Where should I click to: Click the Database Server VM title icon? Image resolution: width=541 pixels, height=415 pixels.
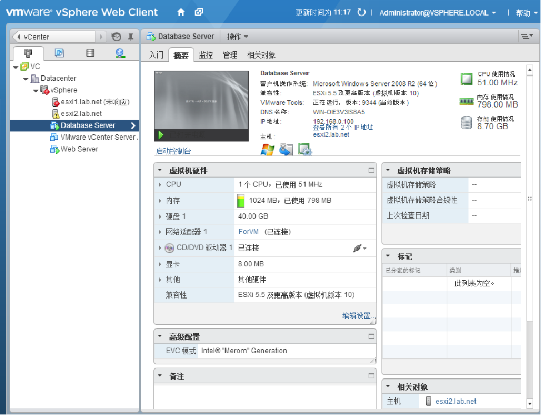point(151,37)
